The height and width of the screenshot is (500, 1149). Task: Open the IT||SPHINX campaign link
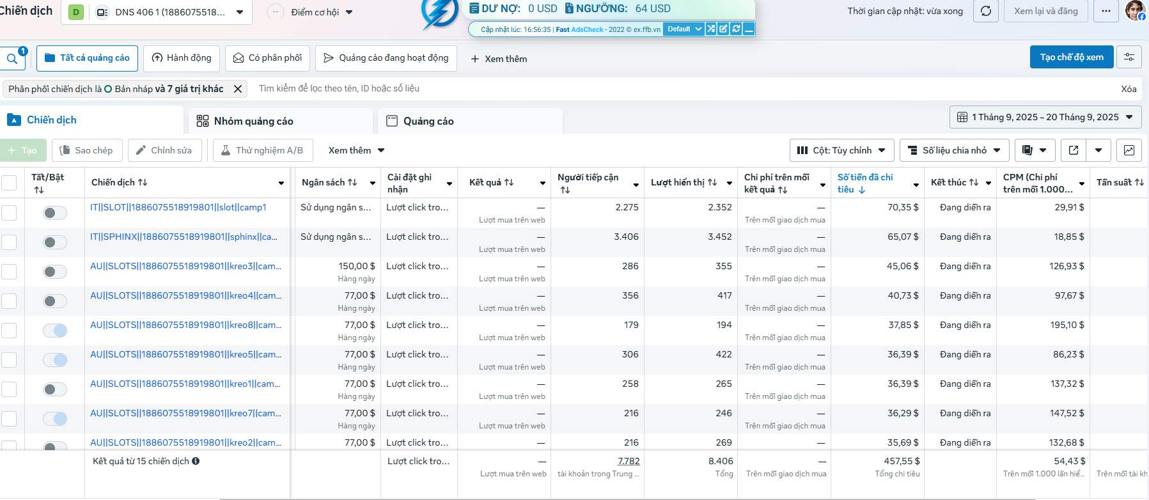pyautogui.click(x=184, y=237)
